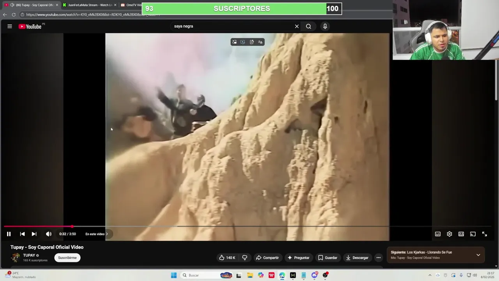
Task: View site info lock icon in address bar
Action: (23, 15)
